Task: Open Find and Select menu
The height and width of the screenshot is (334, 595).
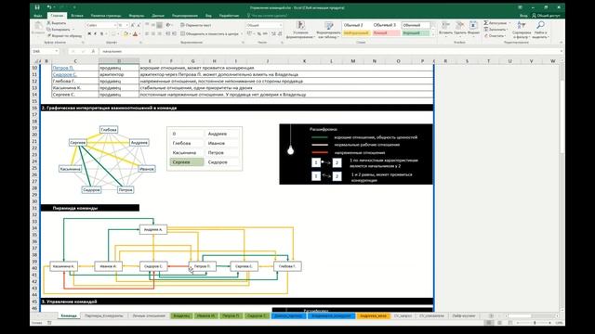Action: [x=540, y=30]
